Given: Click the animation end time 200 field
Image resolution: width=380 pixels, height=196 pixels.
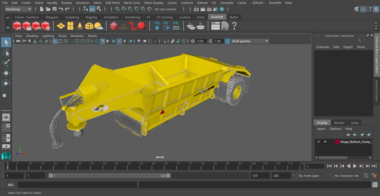Looking at the screenshot, I should pyautogui.click(x=282, y=176).
